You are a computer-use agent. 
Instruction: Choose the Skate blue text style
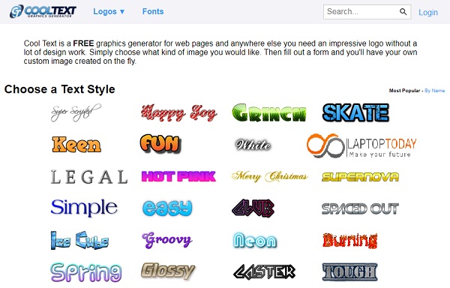[355, 112]
